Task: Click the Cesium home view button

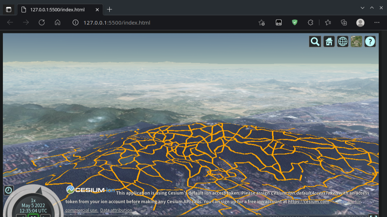Action: [329, 42]
